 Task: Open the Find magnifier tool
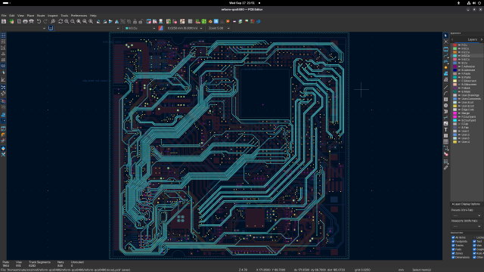(53, 21)
